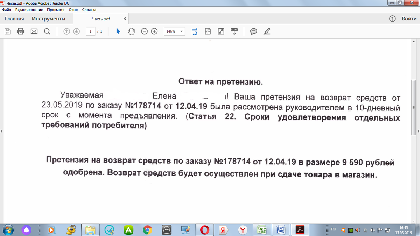This screenshot has width=420, height=236.
Task: Go to next page arrow icon
Action: 77,31
